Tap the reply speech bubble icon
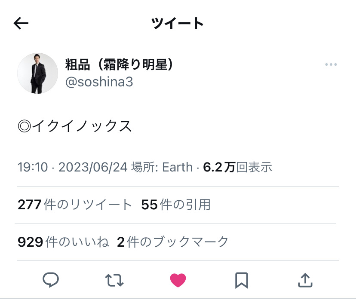 (x=51, y=281)
